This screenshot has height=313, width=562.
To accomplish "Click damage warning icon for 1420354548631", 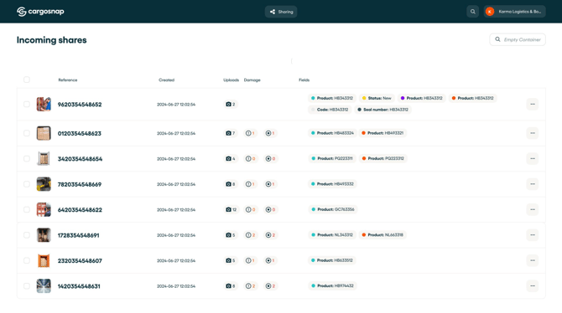I will (x=248, y=286).
